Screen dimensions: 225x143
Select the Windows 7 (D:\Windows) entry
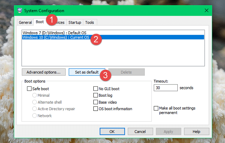click(x=113, y=33)
